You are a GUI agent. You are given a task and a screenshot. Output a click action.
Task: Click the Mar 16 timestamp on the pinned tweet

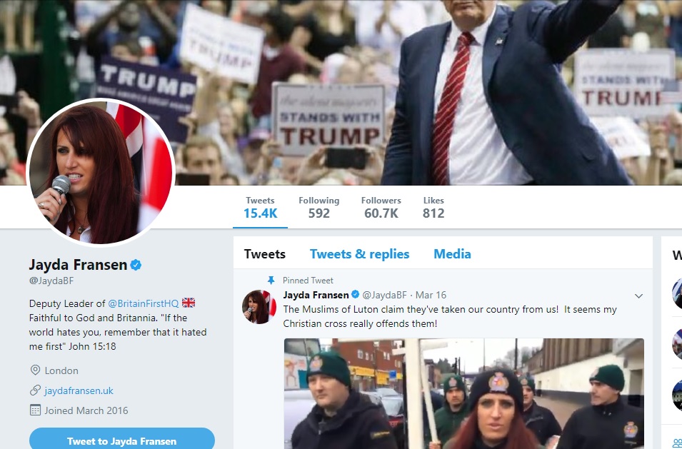coord(431,295)
